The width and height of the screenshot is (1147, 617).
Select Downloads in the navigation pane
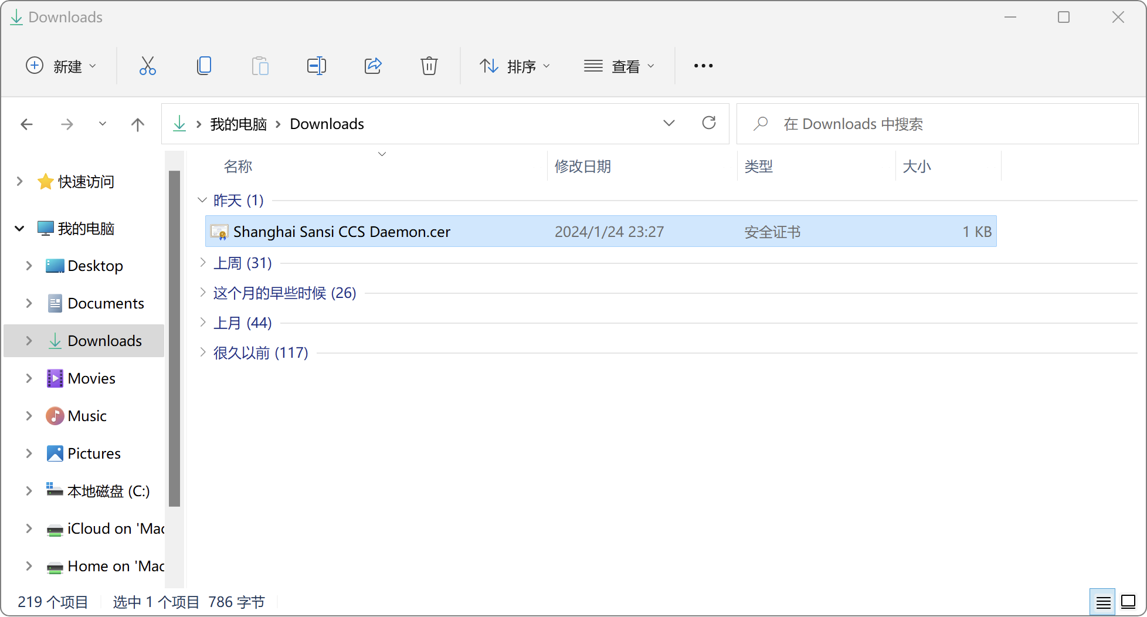point(84,341)
